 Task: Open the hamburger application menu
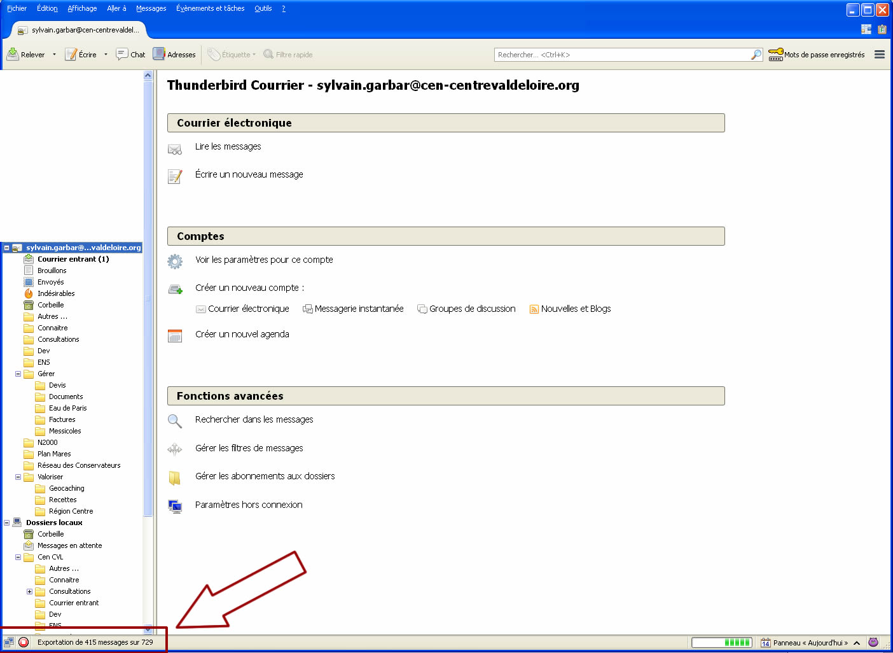(x=880, y=55)
